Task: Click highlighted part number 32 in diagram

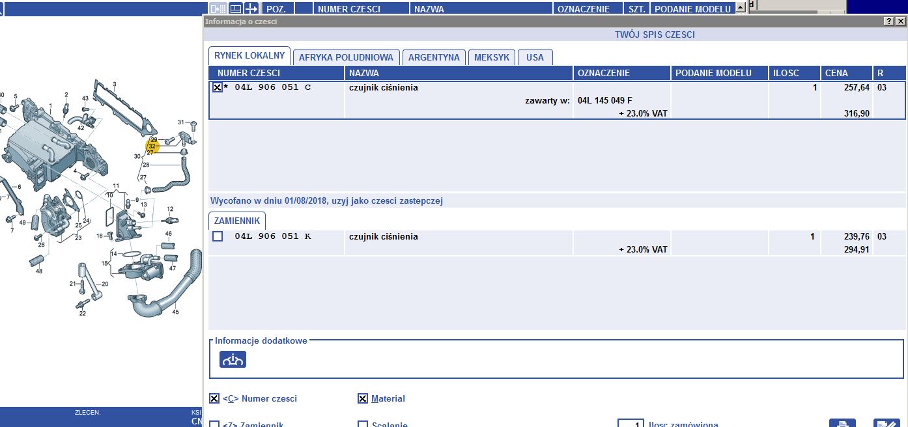Action: pyautogui.click(x=152, y=146)
